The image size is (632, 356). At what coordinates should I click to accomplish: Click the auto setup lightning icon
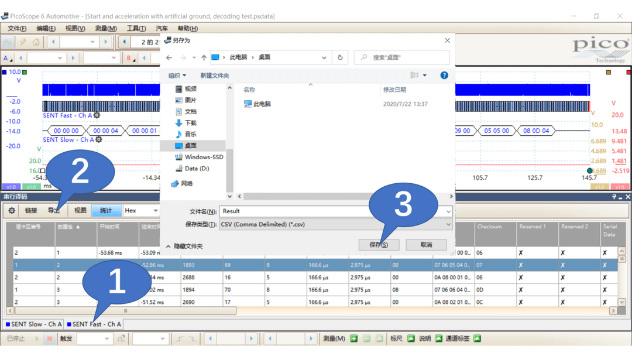point(23,42)
